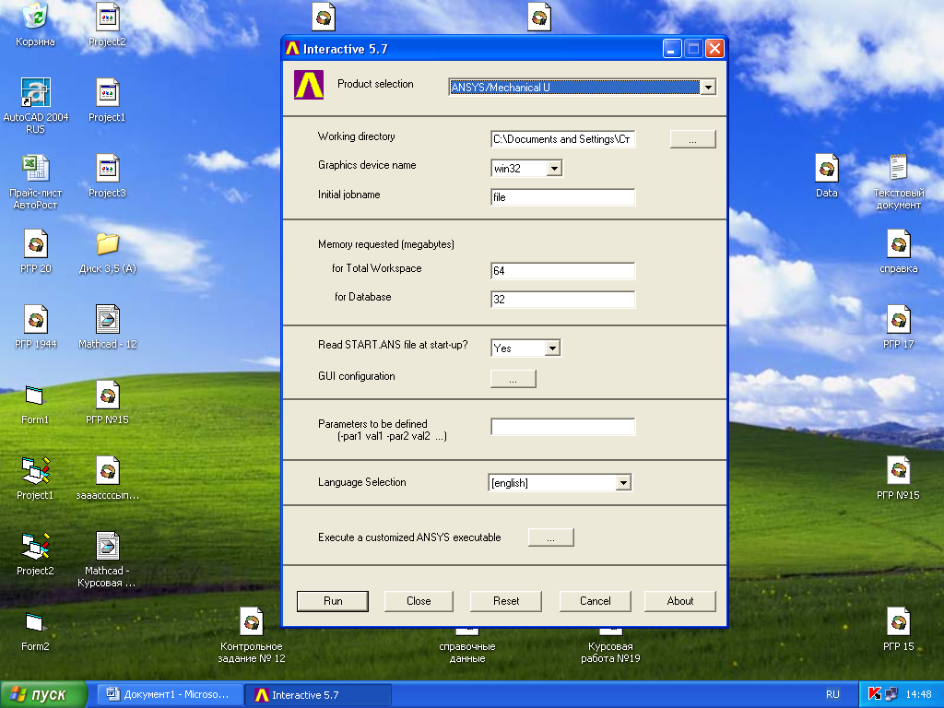Switch to Документ1 - Microsoft Word taskbar item
This screenshot has height=708, width=944.
[171, 694]
